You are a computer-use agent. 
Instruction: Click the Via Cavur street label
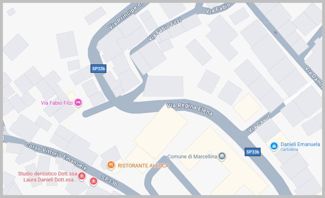(x=259, y=123)
